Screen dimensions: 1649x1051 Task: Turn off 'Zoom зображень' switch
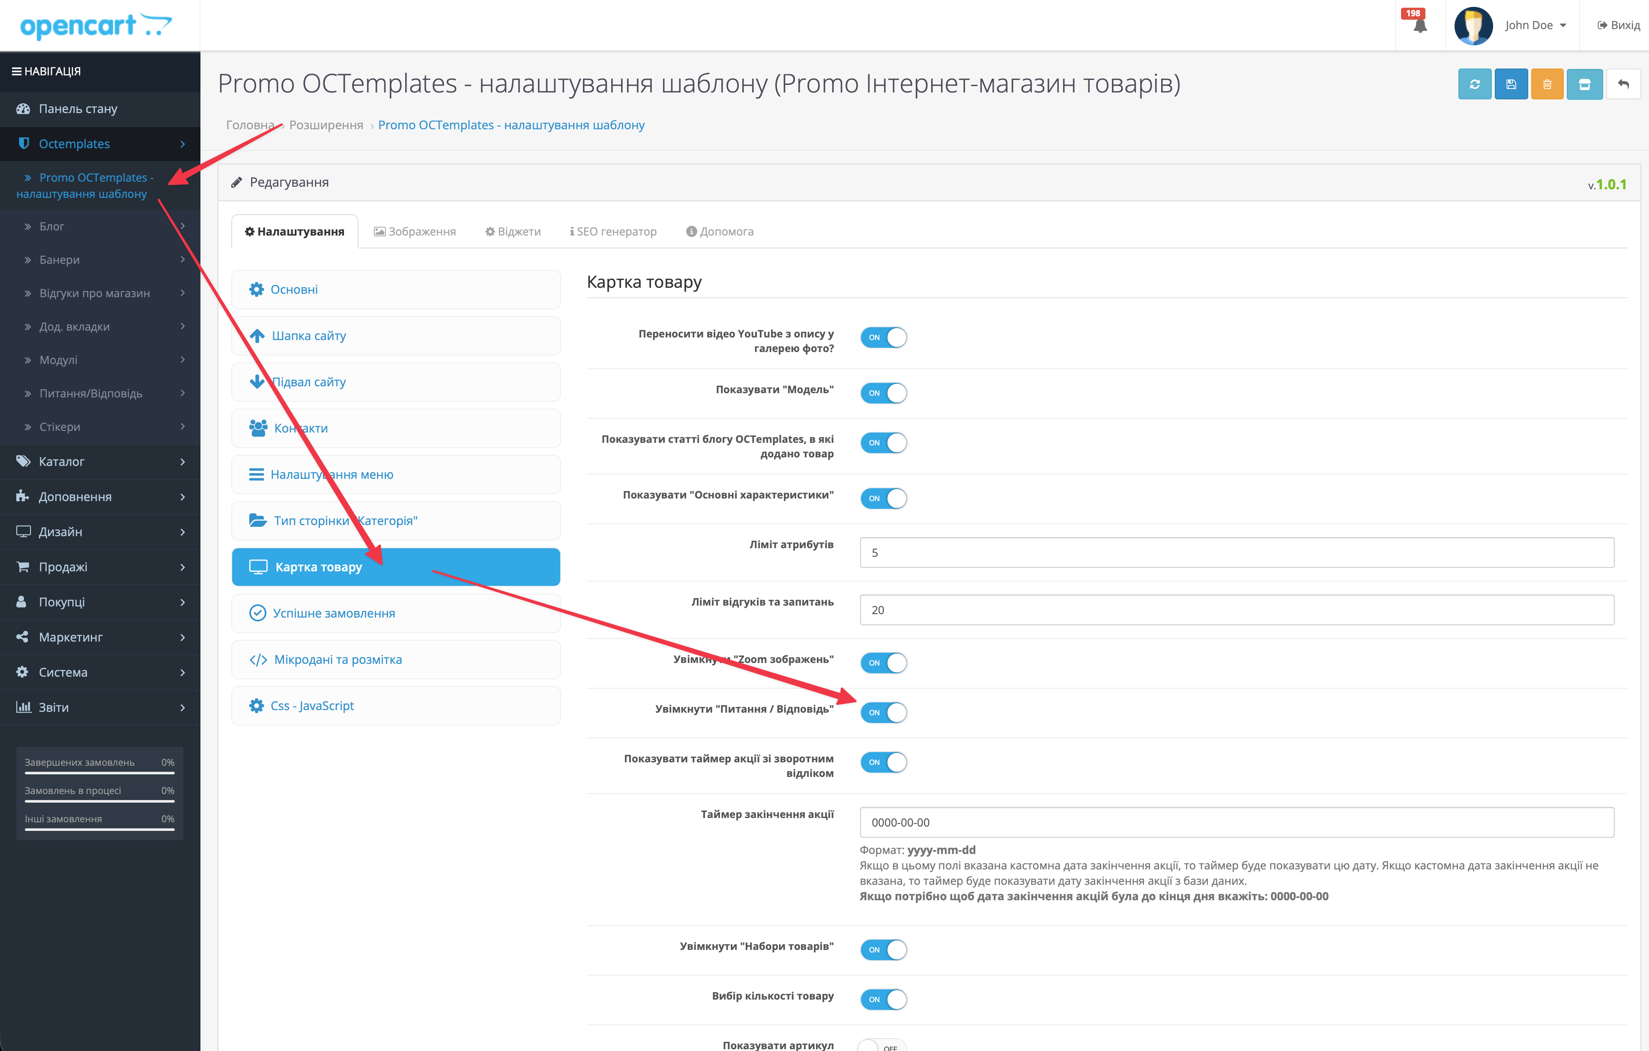883,662
